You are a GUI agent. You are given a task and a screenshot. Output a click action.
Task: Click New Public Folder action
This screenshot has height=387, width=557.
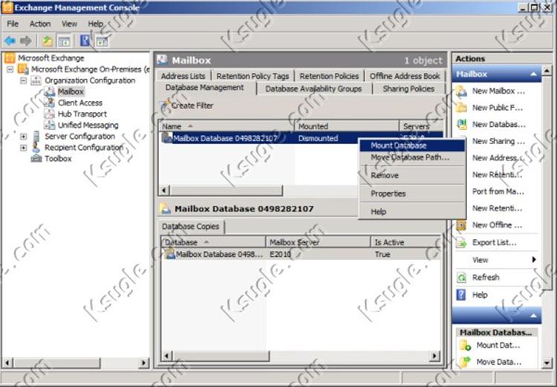(498, 108)
